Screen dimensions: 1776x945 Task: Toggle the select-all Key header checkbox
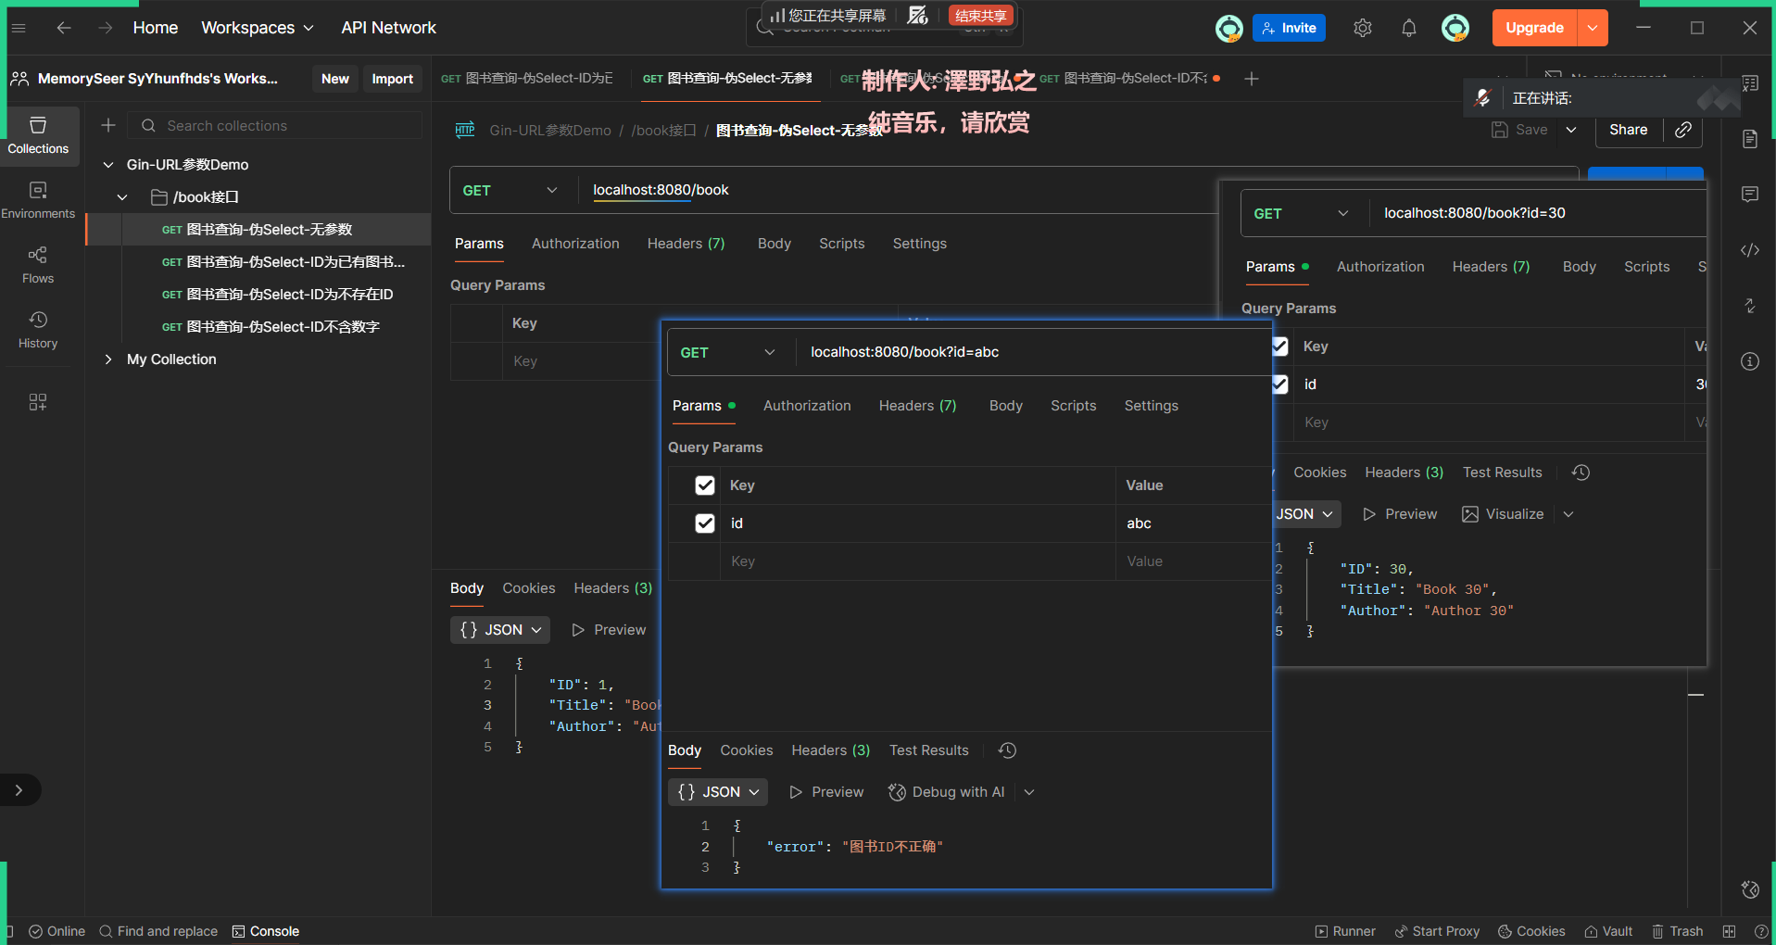[705, 485]
